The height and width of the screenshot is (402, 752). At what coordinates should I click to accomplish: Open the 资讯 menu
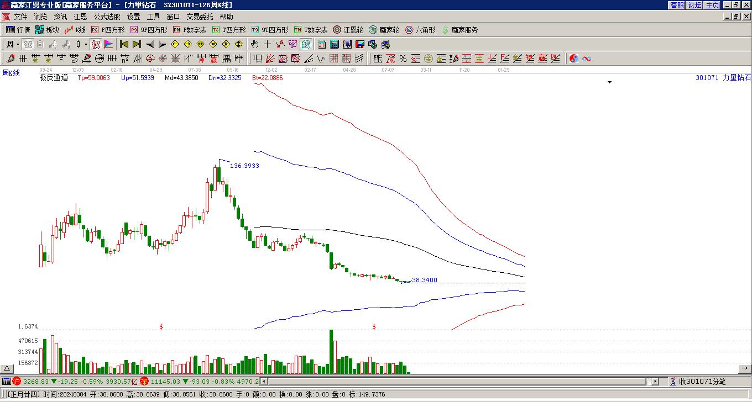pyautogui.click(x=60, y=17)
